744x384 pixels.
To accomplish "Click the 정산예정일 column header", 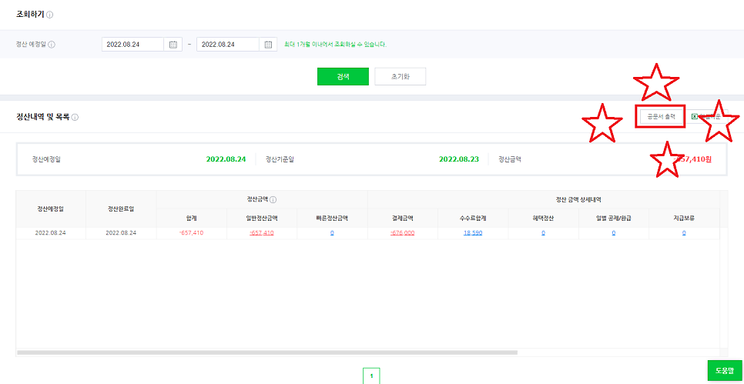I will click(51, 209).
